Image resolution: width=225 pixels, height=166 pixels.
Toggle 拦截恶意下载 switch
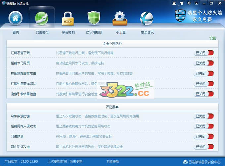(x=204, y=53)
